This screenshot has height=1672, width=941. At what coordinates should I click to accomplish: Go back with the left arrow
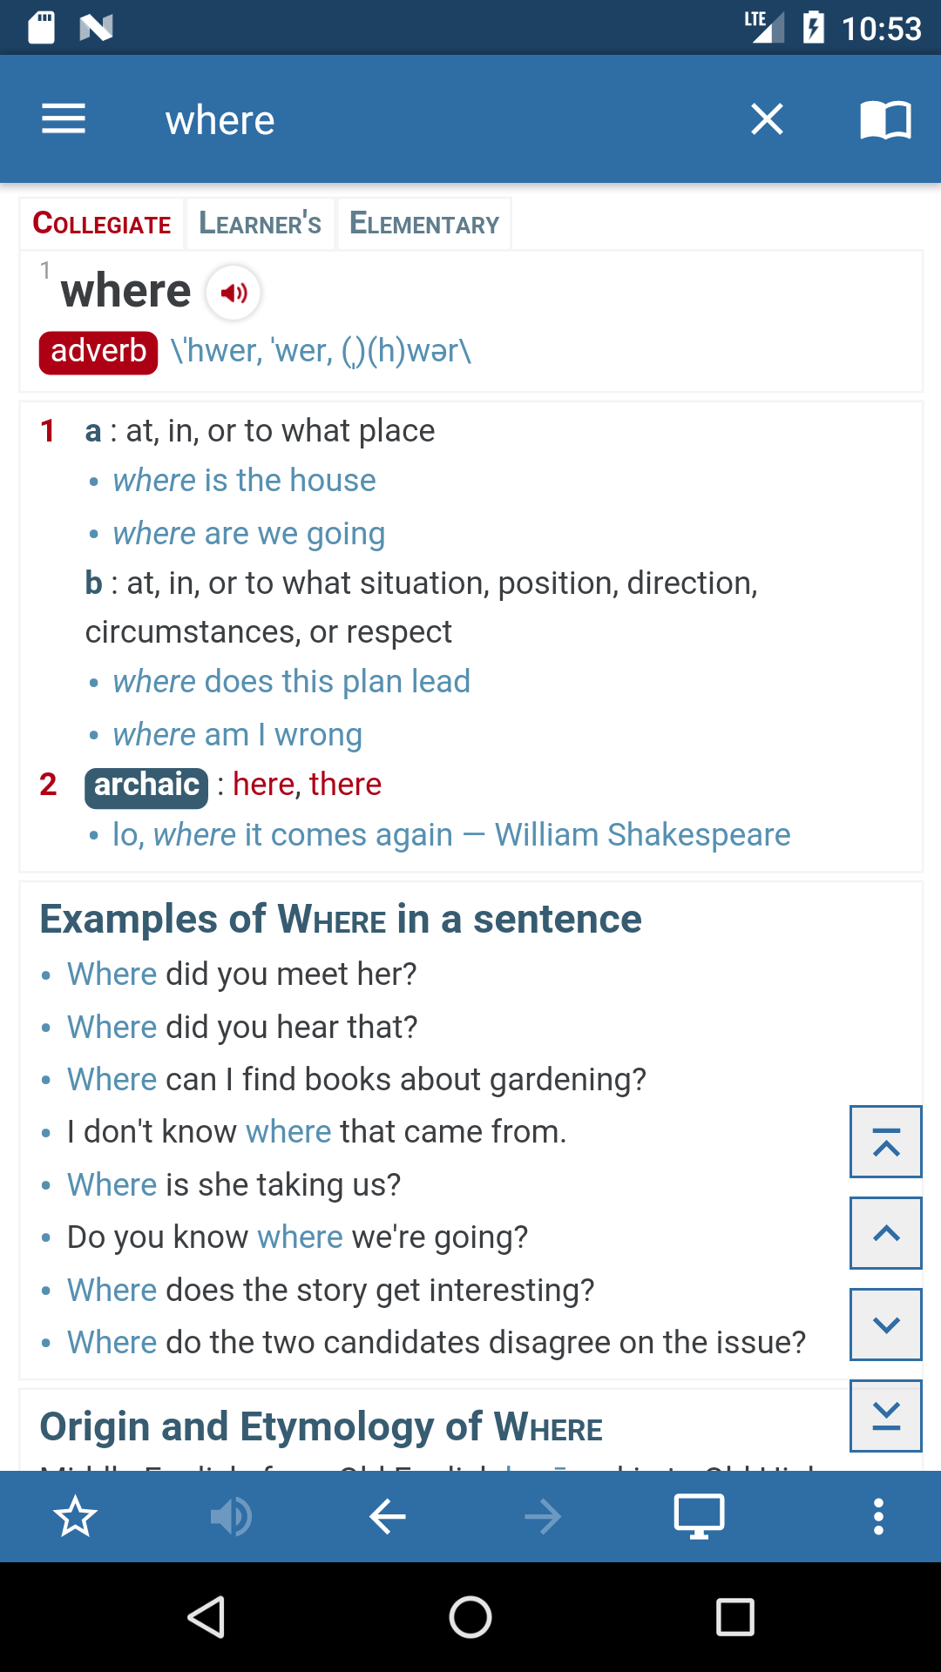tap(387, 1517)
